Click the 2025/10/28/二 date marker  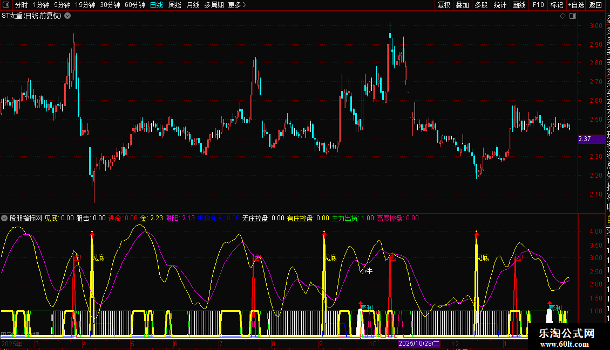[x=419, y=344]
